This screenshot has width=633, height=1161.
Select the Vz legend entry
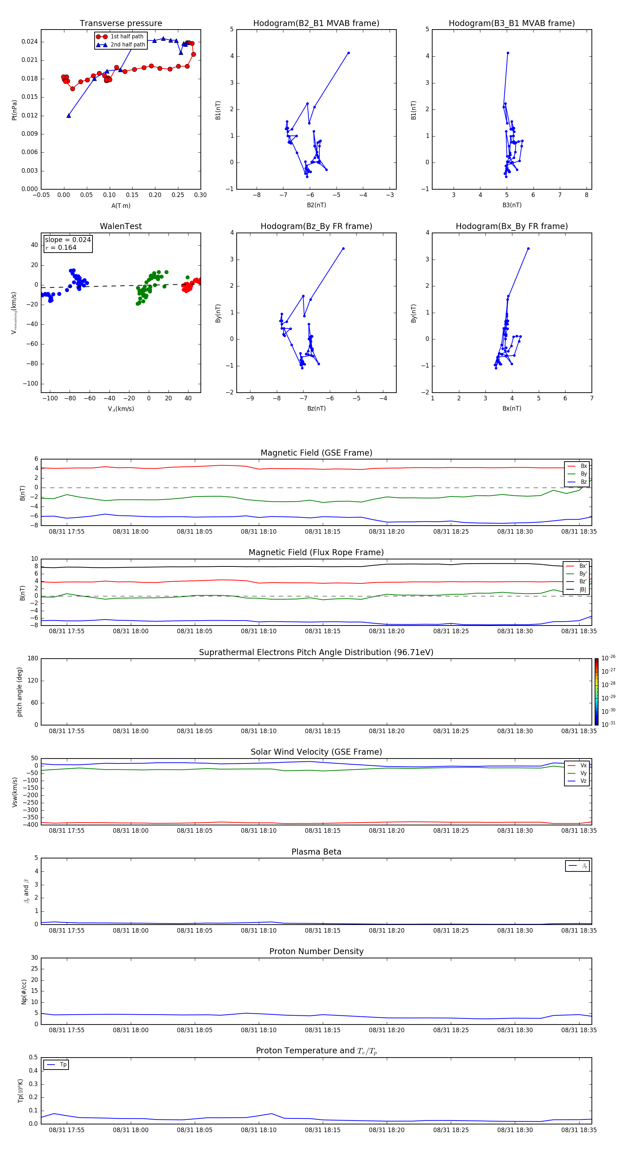[577, 781]
